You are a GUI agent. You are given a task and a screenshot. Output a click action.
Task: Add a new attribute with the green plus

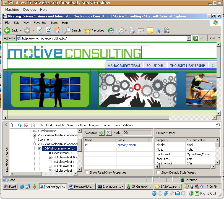pos(101,133)
